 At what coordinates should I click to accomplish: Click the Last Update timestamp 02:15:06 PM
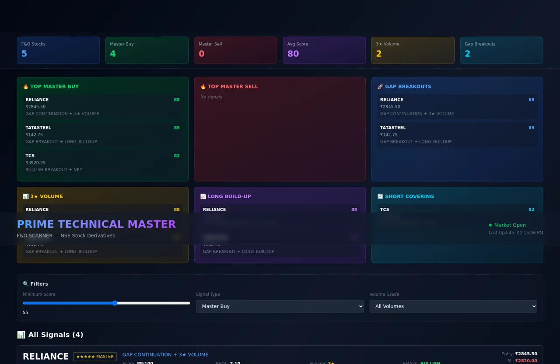[516, 233]
